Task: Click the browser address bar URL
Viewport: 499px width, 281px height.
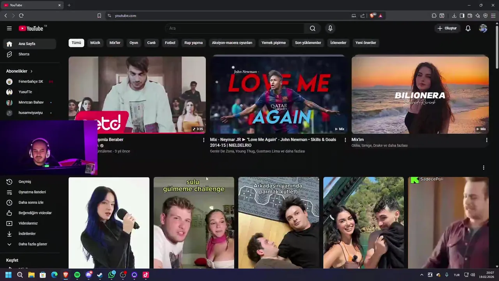Action: pyautogui.click(x=126, y=16)
